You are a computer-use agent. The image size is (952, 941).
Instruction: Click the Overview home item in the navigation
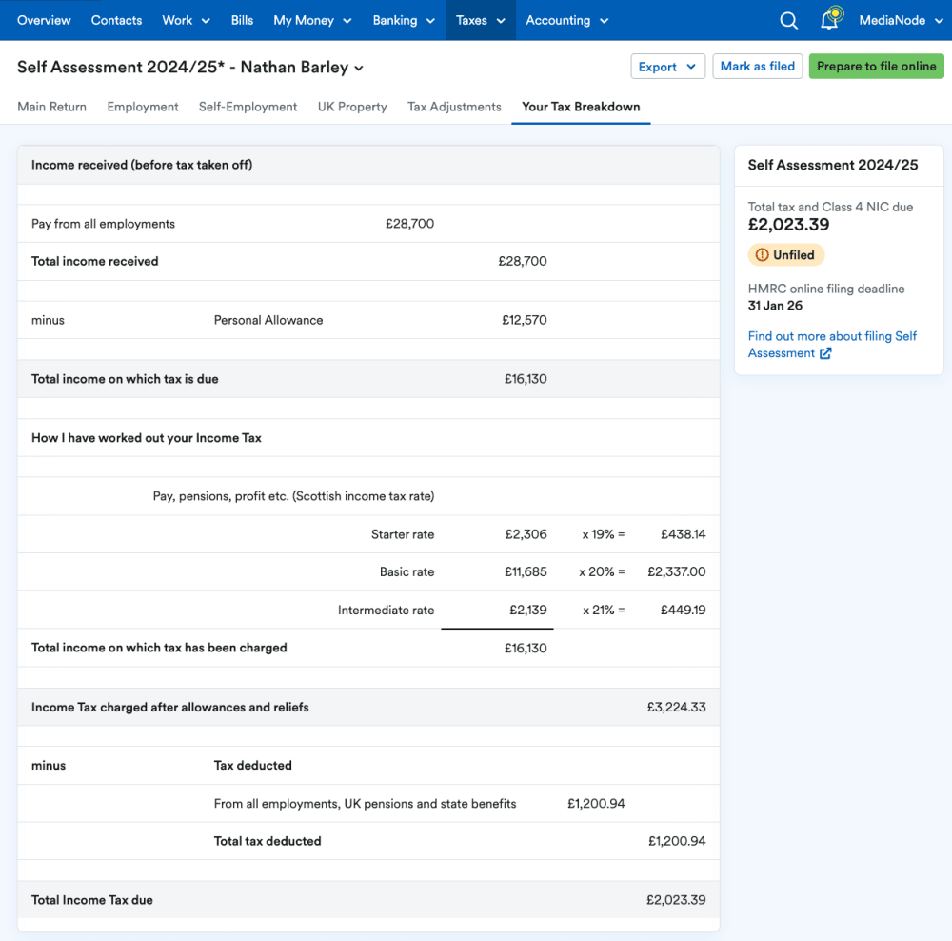click(44, 20)
